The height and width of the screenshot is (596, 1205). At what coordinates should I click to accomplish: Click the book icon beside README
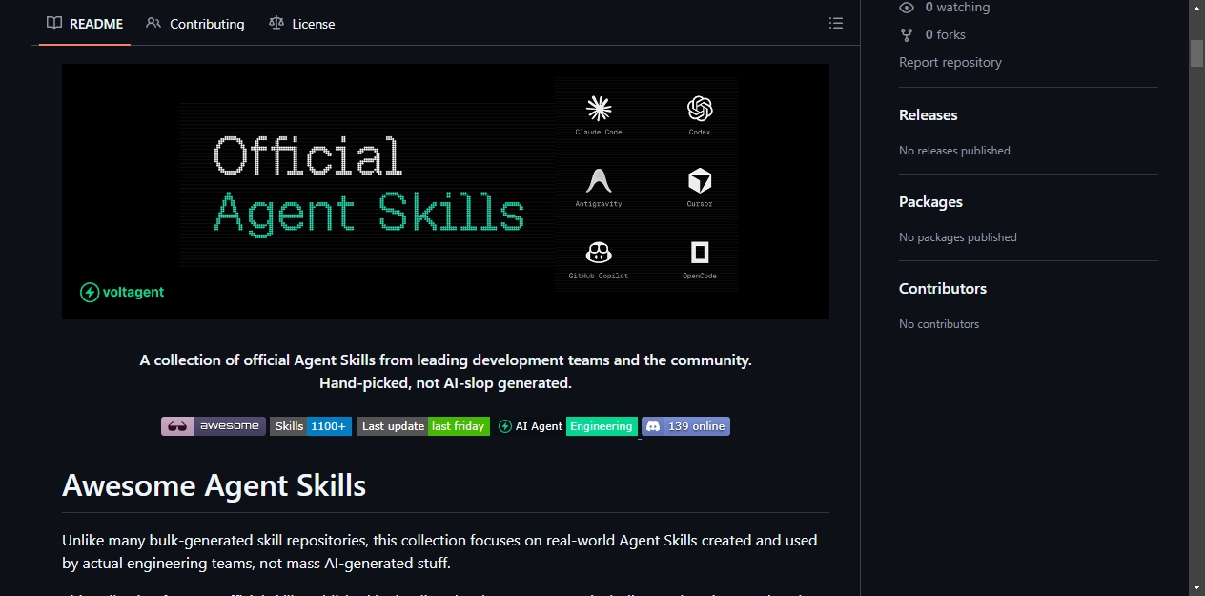click(54, 23)
